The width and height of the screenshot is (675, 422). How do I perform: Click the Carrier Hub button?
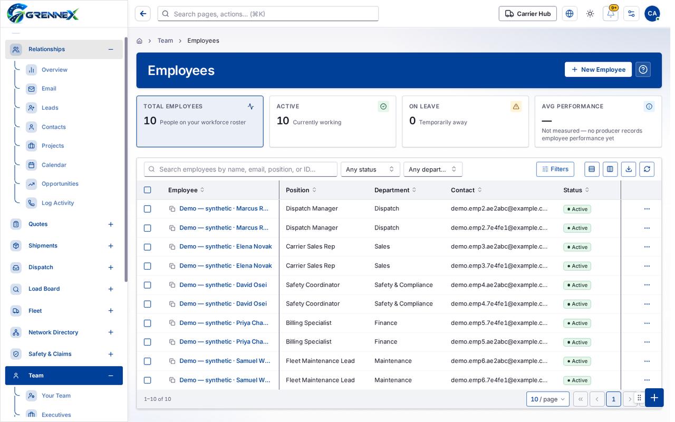[x=528, y=14]
